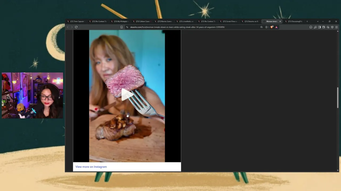Open site settings icon beside the URL
341x191 pixels.
(127, 27)
